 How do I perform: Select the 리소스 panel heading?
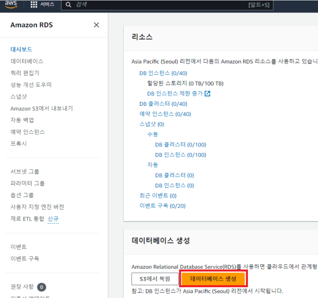(x=142, y=37)
